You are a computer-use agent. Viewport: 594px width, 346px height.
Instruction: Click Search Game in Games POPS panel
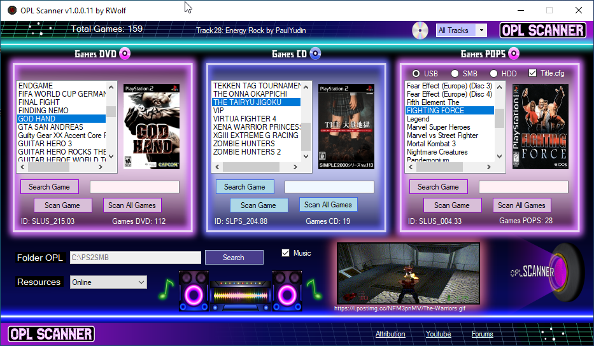tap(438, 187)
